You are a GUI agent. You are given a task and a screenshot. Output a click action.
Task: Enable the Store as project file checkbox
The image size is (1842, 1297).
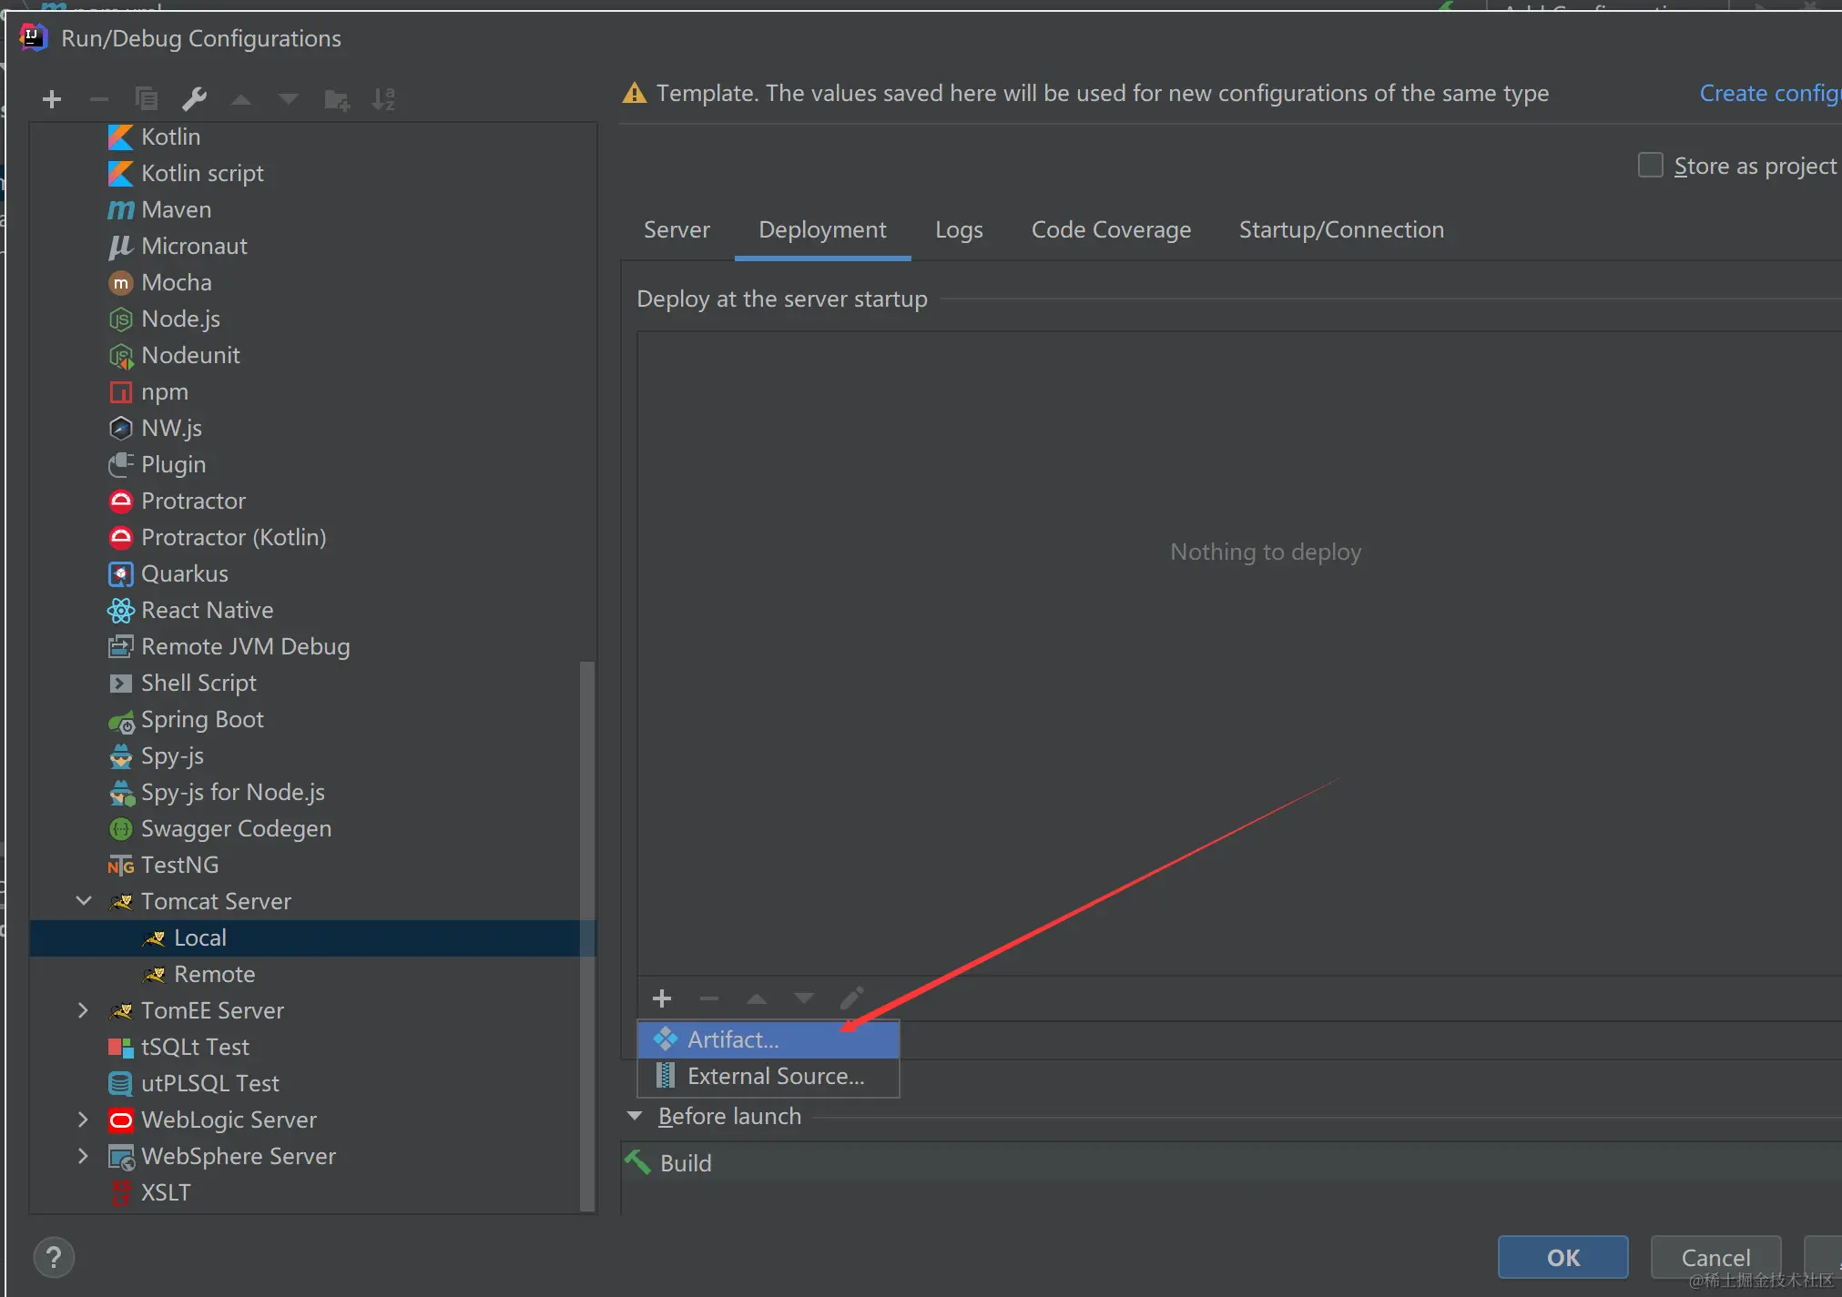(1650, 166)
